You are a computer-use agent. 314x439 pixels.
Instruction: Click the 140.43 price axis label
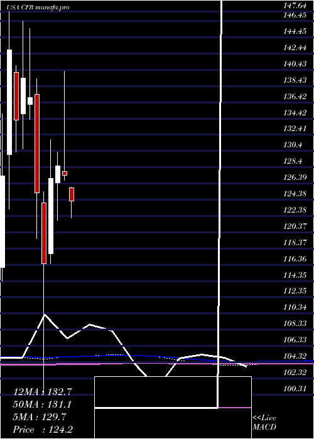point(295,64)
